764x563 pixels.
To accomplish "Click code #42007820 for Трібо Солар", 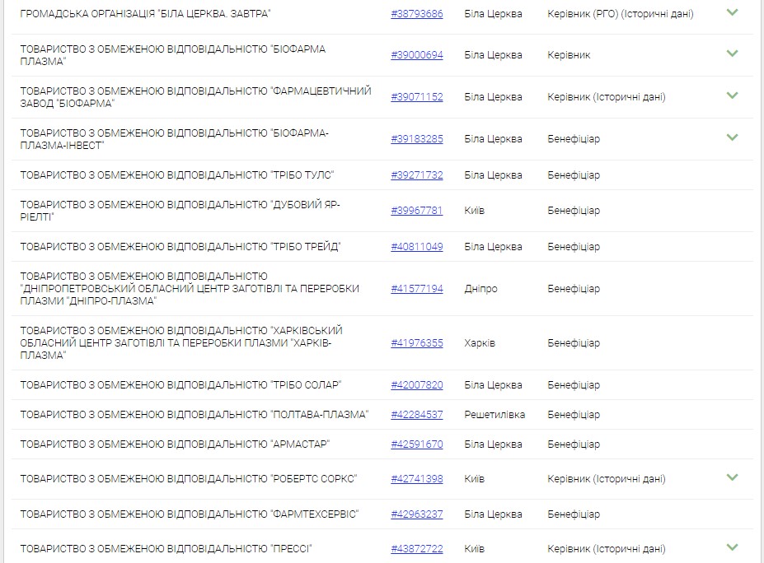I will [416, 385].
